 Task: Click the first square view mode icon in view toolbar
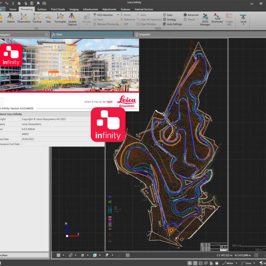tap(59, 255)
